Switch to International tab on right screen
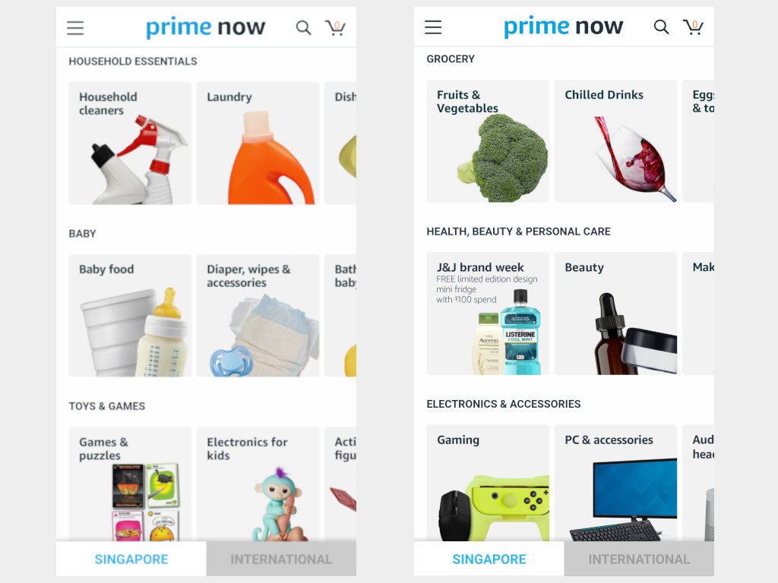 tap(639, 559)
